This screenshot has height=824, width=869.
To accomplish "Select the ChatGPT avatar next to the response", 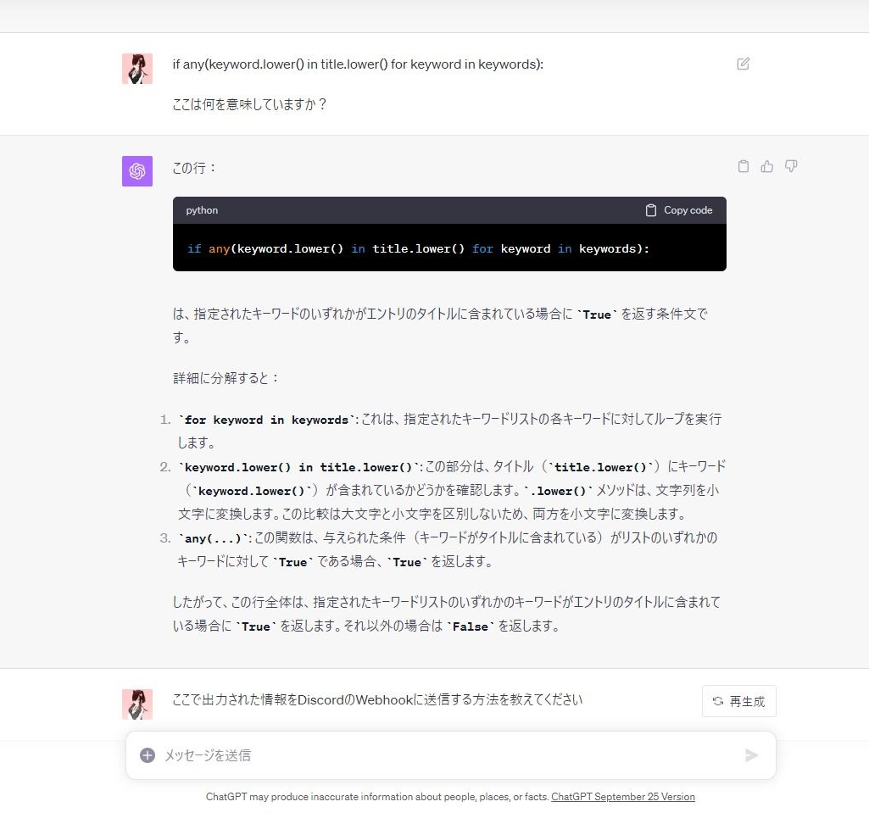I will tap(136, 170).
